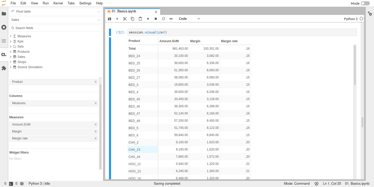Toggle Simple interface Mode switch

click(365, 3)
